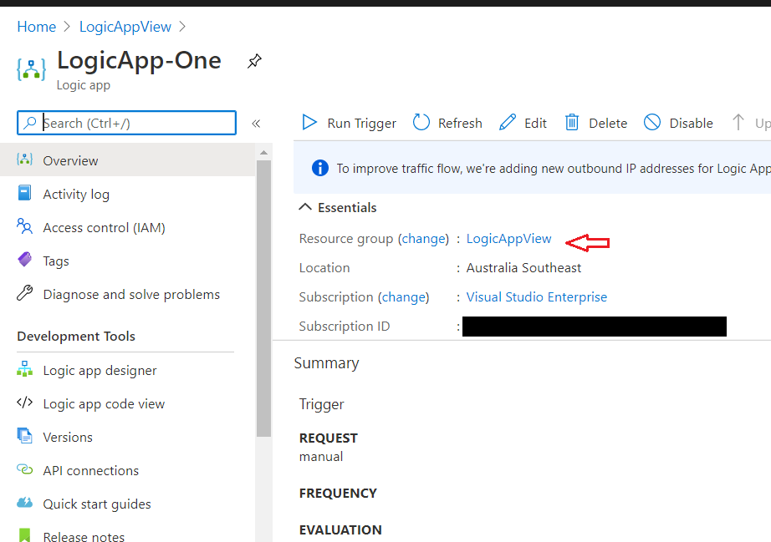Click the Refresh circular arrow icon
Viewport: 771px width, 542px height.
[x=421, y=122]
